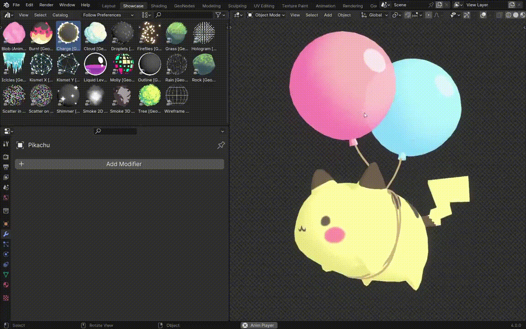Screen dimensions: 526x329
Task: Open the Object Data properties tab
Action: click(6, 275)
